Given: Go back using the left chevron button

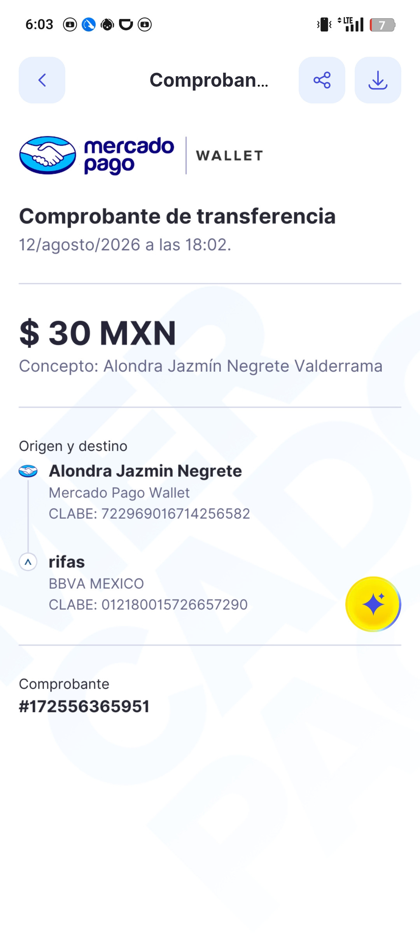Looking at the screenshot, I should (42, 80).
